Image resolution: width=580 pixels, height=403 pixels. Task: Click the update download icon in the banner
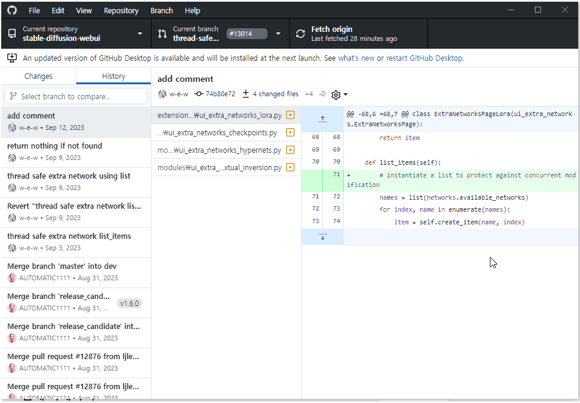[x=12, y=58]
